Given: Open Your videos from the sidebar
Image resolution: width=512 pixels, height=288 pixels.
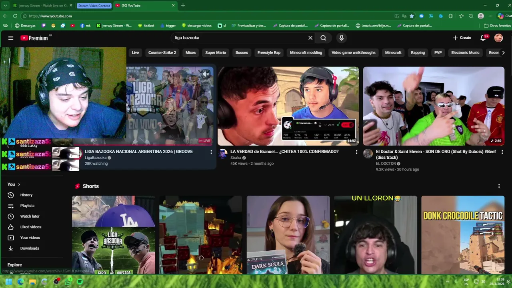Looking at the screenshot, I should [30, 238].
